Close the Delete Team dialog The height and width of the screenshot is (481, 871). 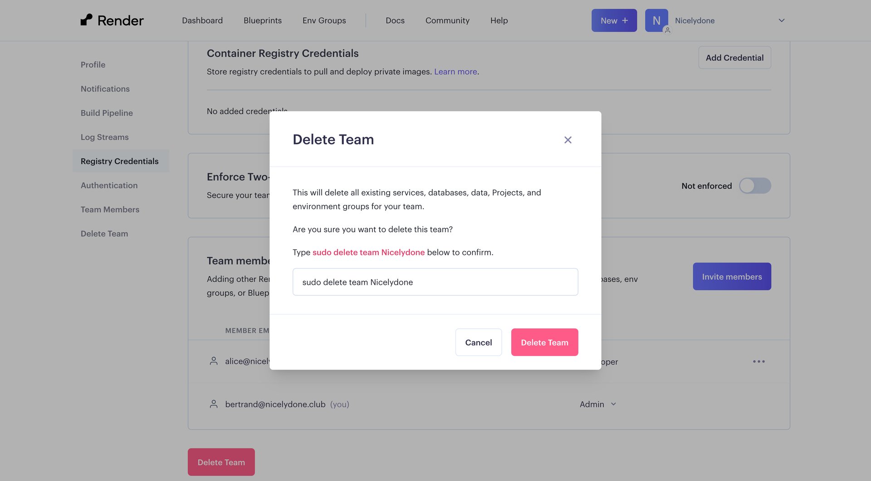coord(568,139)
